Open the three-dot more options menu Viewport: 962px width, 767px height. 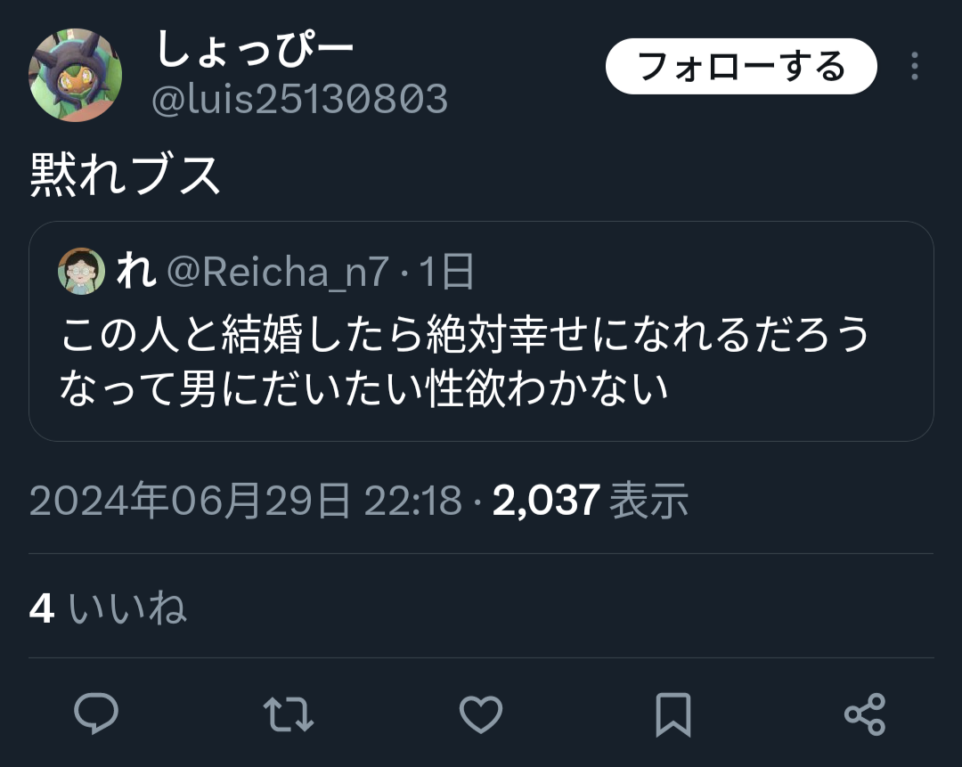click(915, 66)
